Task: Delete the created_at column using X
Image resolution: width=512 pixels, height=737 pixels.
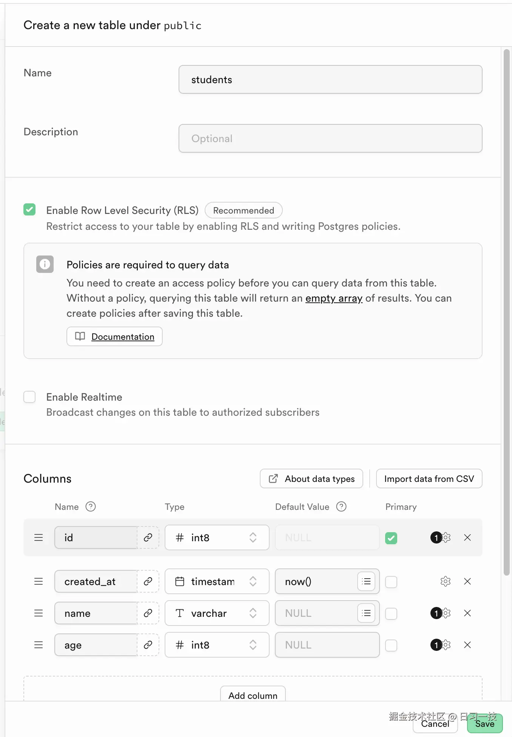Action: (x=467, y=581)
